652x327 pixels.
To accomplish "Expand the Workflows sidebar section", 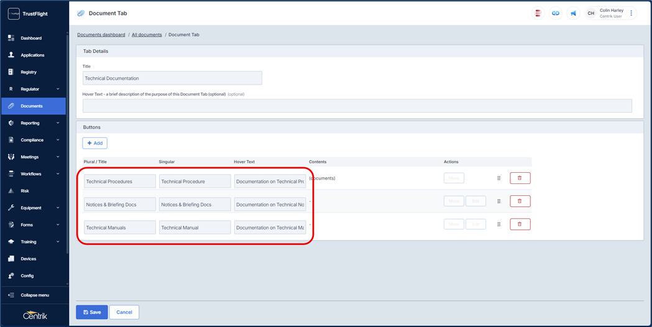I will tap(34, 174).
